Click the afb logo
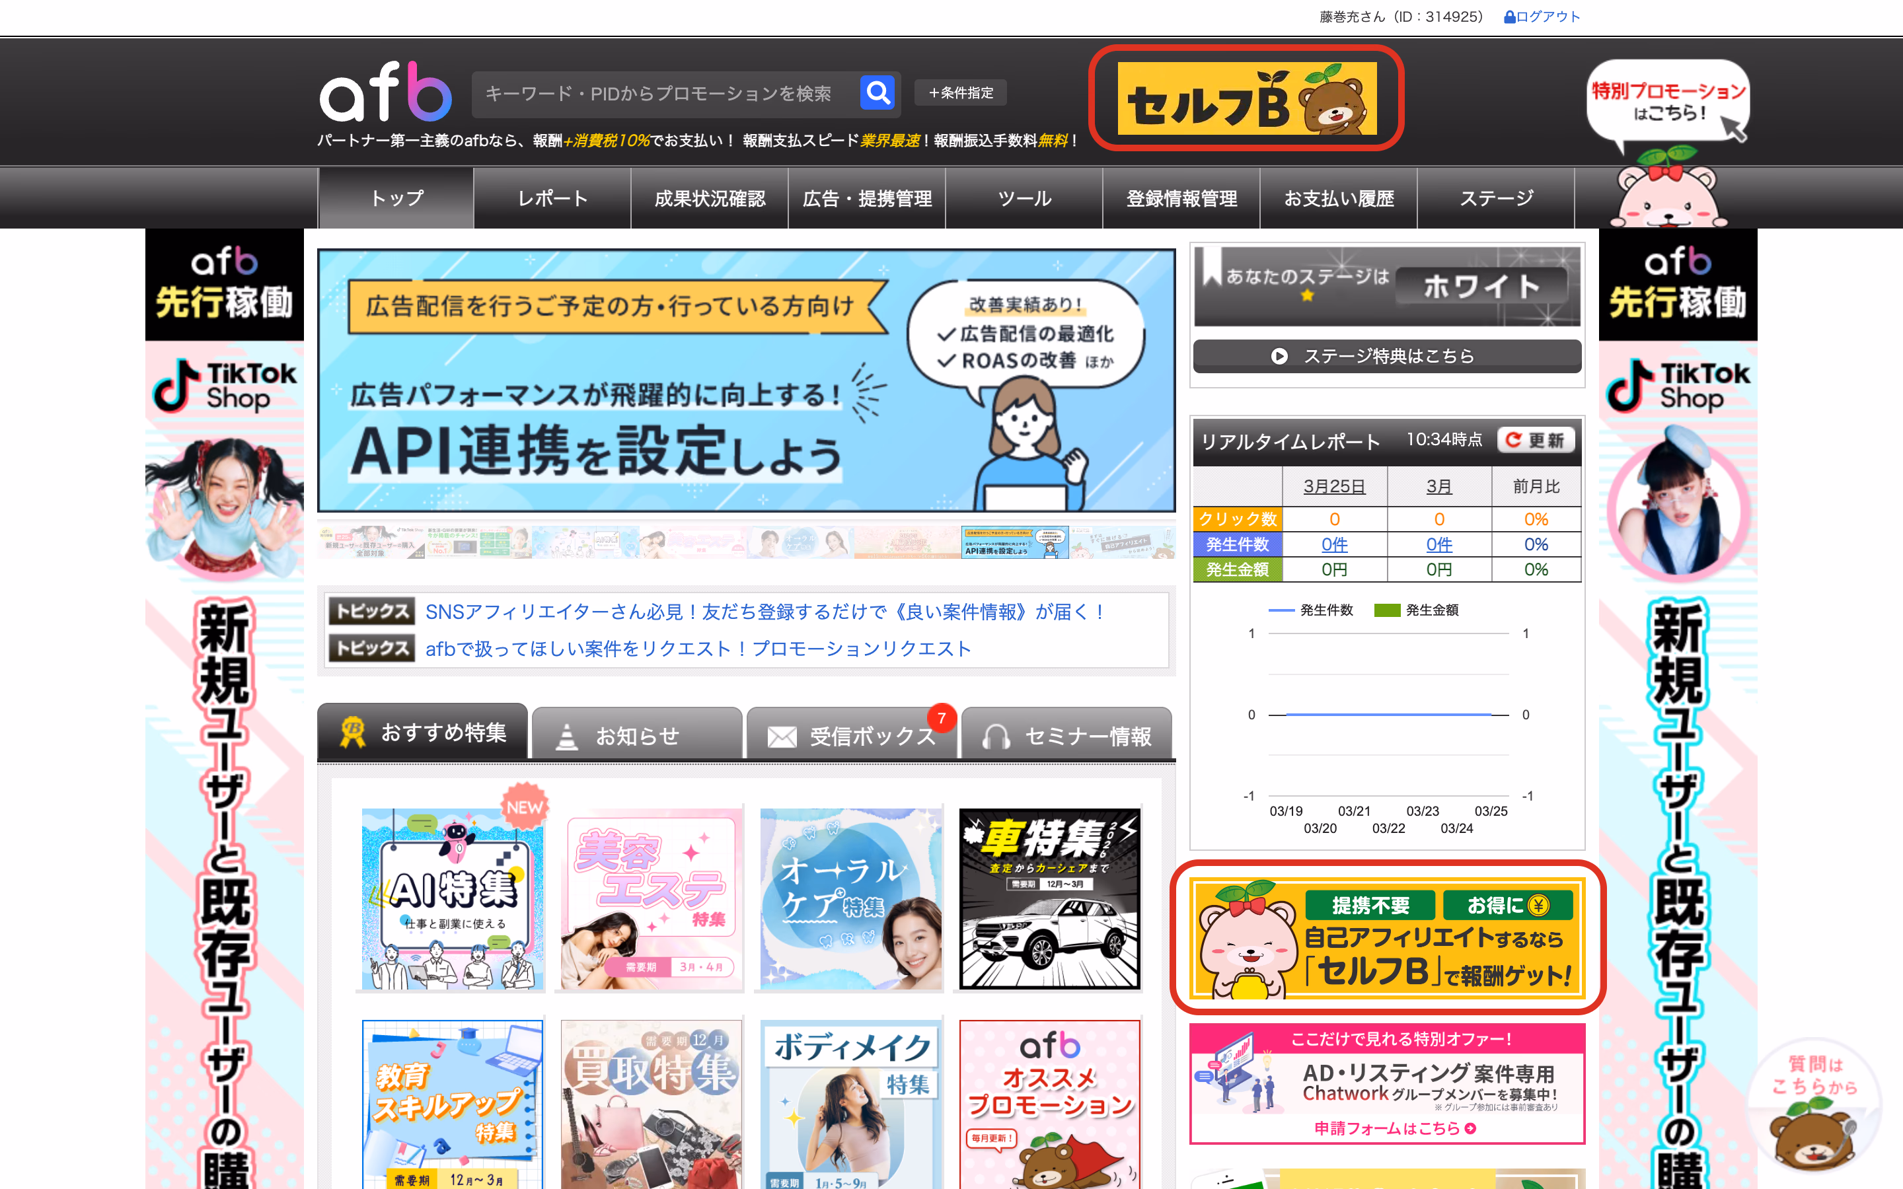 (385, 92)
